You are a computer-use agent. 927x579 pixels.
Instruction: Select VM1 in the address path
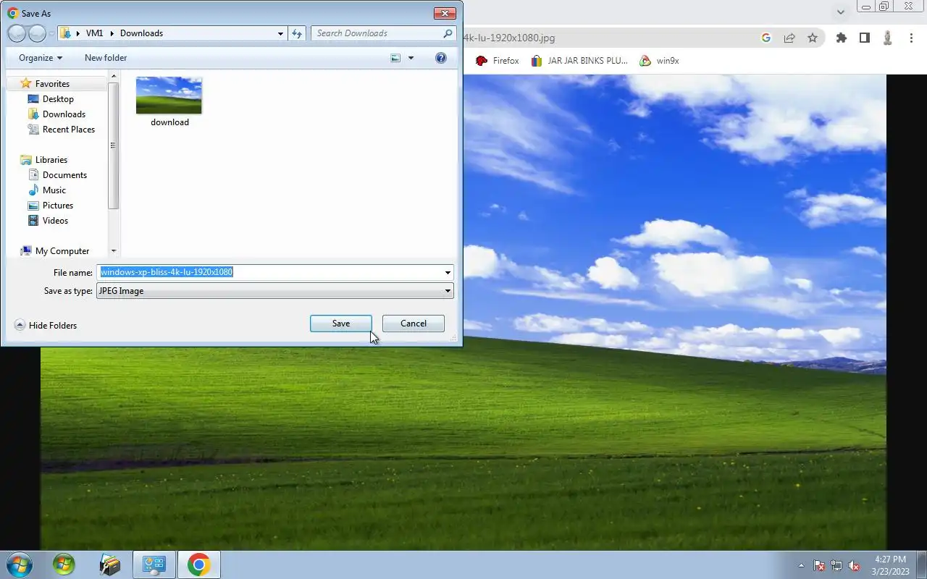point(94,33)
